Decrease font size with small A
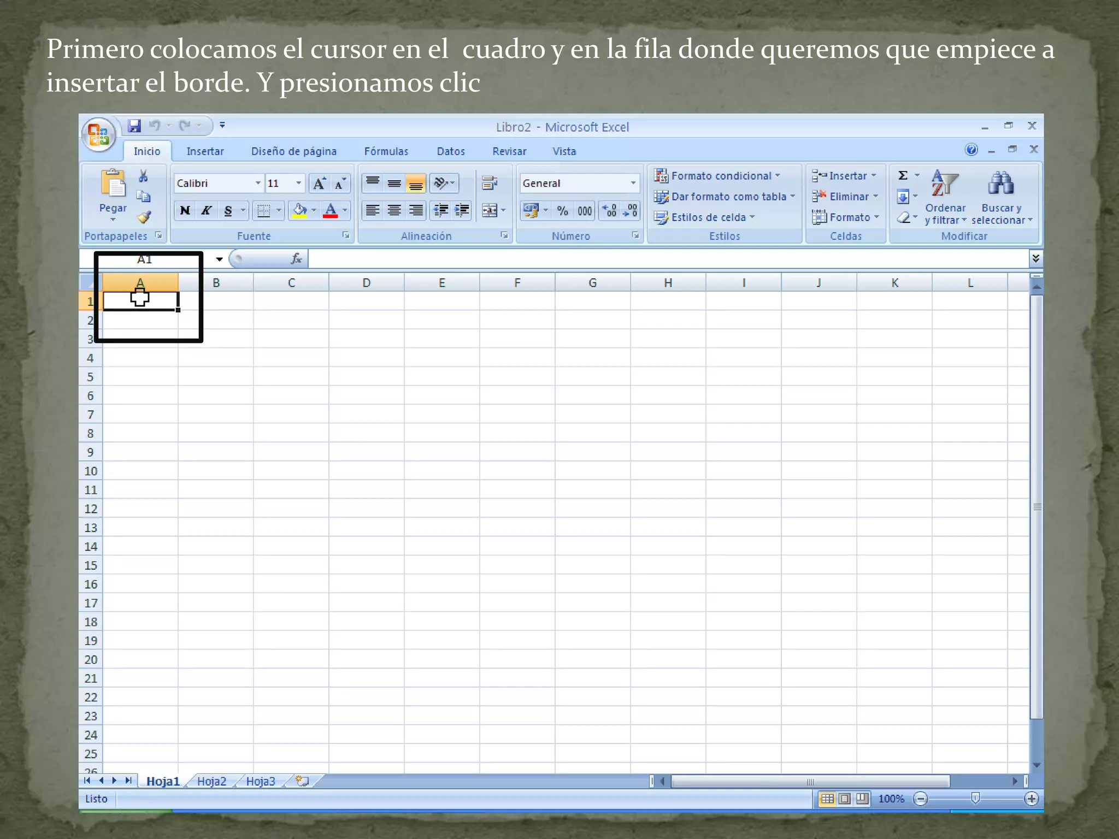This screenshot has height=839, width=1119. 340,183
